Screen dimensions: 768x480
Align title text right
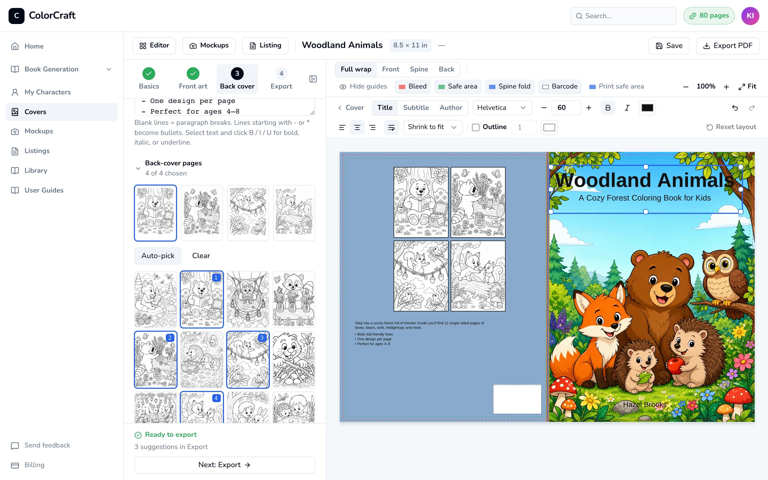pyautogui.click(x=373, y=127)
